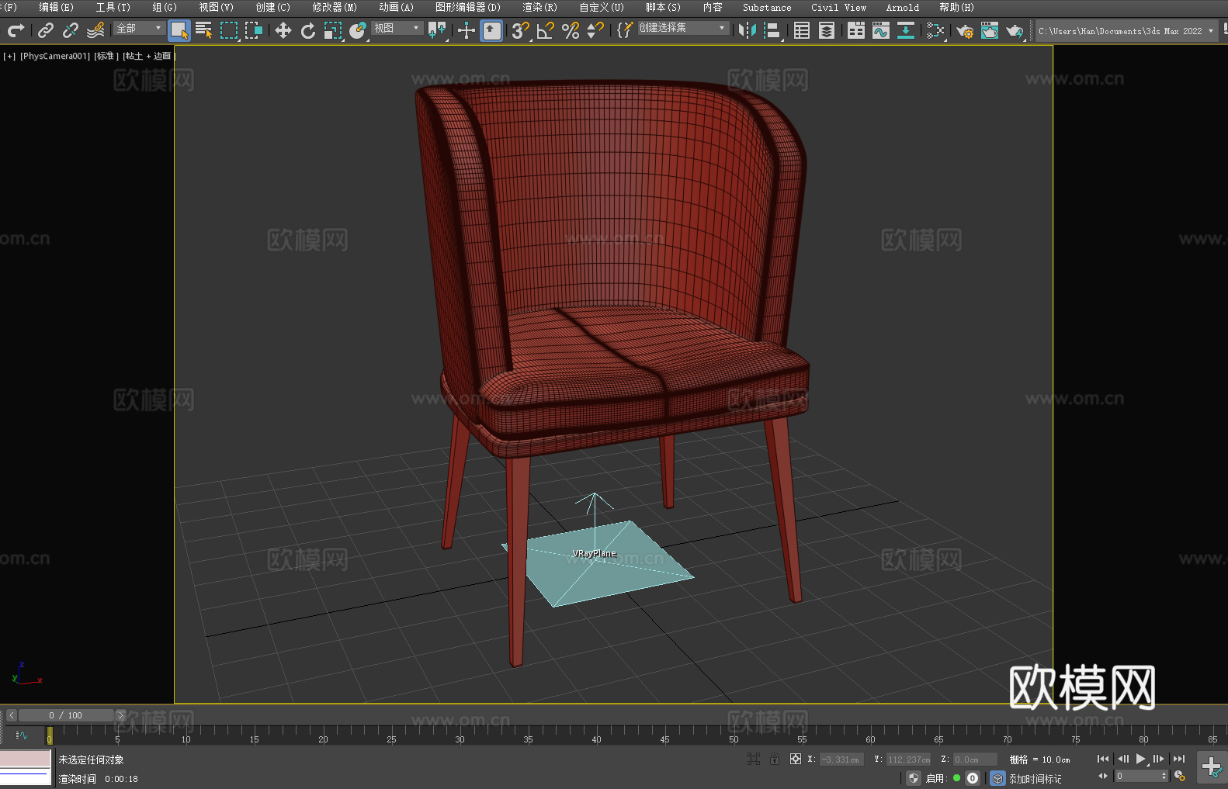Click the Y coordinate field
The image size is (1228, 789).
[908, 760]
